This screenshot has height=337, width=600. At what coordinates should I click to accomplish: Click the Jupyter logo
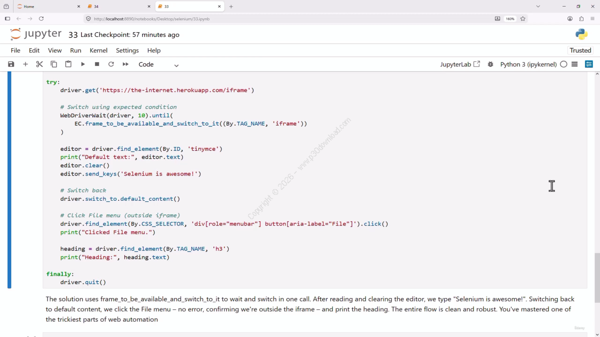point(36,34)
